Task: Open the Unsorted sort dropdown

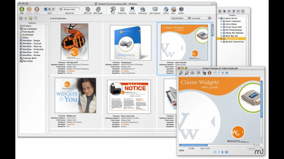Action: [x=201, y=18]
